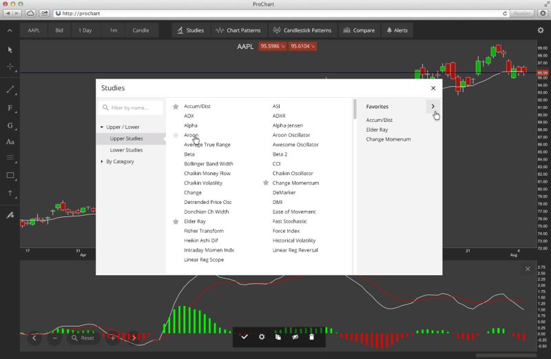Add the ADX study
The width and height of the screenshot is (551, 359).
tap(189, 116)
